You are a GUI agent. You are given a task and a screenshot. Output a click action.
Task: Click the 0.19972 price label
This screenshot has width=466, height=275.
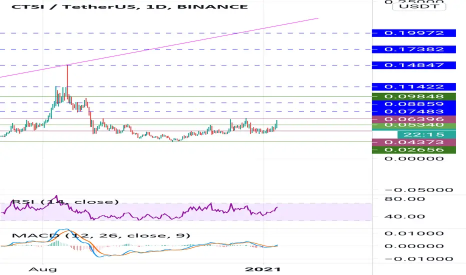pyautogui.click(x=413, y=33)
